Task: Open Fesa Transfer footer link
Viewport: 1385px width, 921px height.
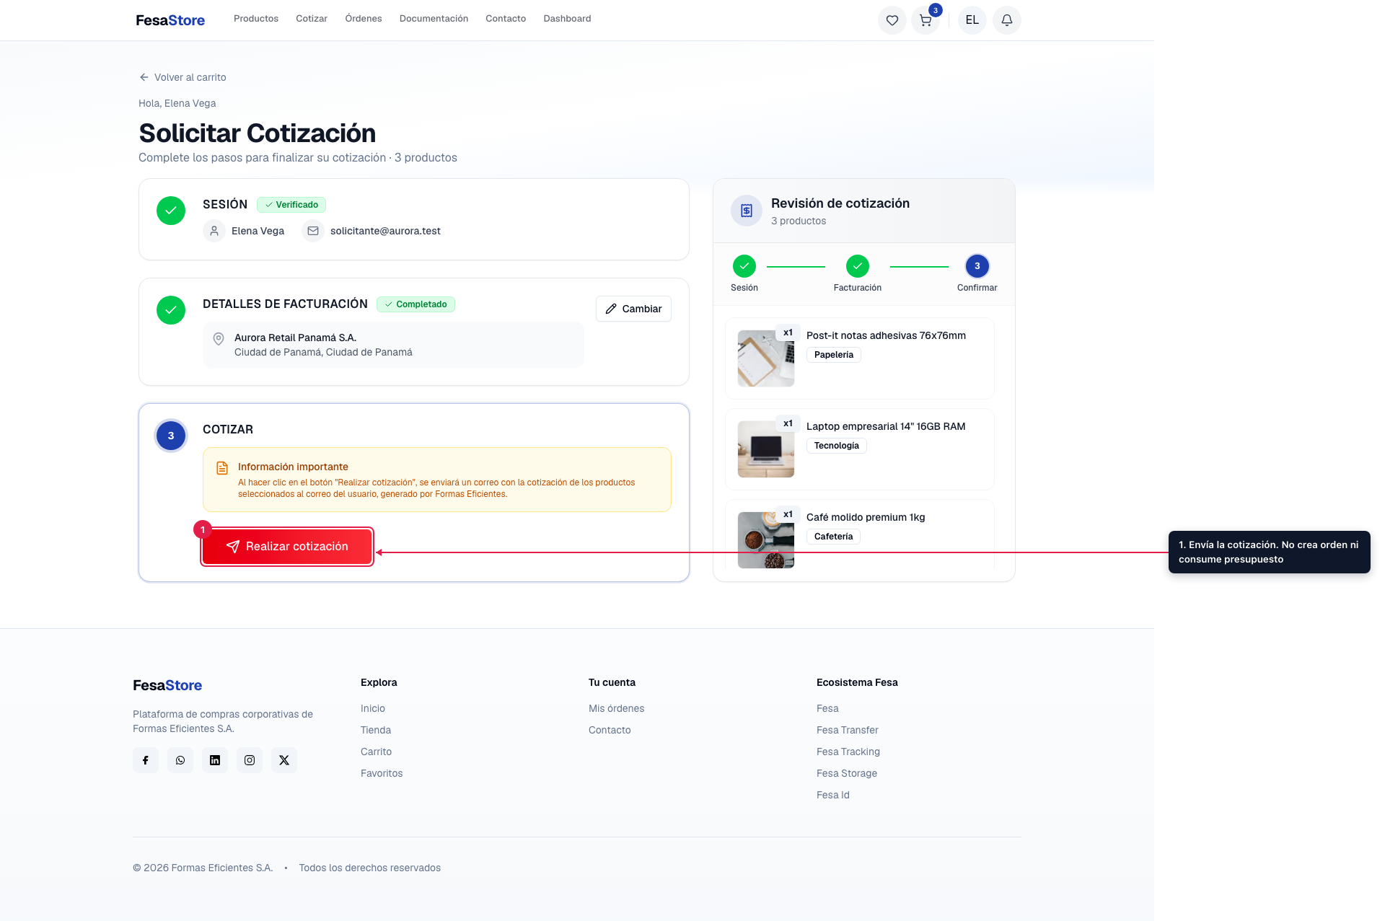Action: click(848, 730)
